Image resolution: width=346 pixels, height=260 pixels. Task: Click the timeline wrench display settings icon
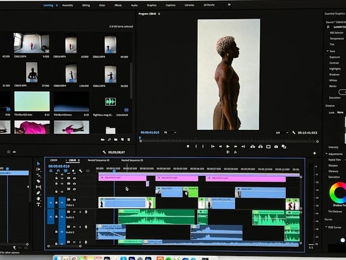tap(80, 171)
